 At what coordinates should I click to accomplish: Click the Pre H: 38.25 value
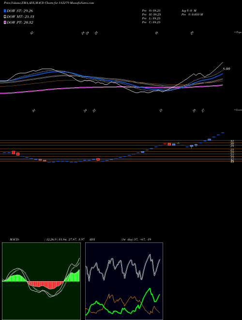(151, 15)
